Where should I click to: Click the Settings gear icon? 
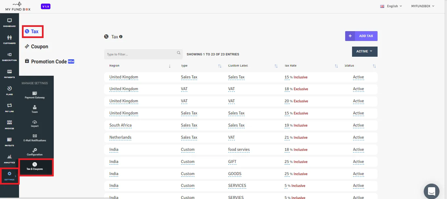[x=9, y=174]
